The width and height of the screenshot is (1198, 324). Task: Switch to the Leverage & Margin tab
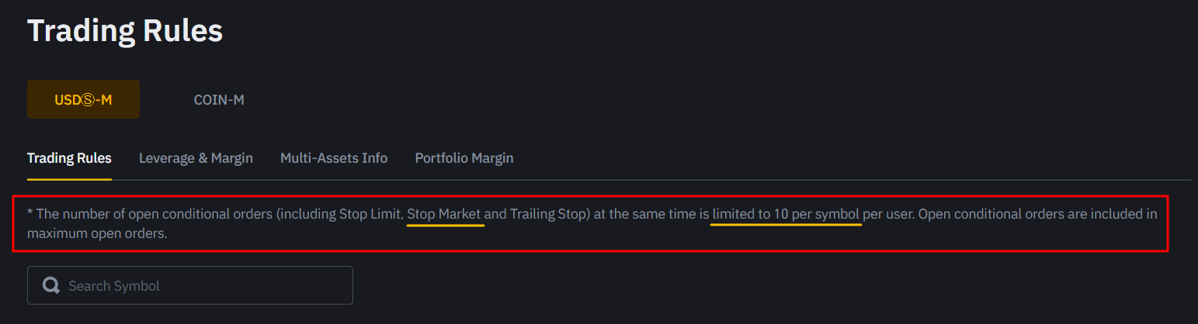click(x=196, y=158)
